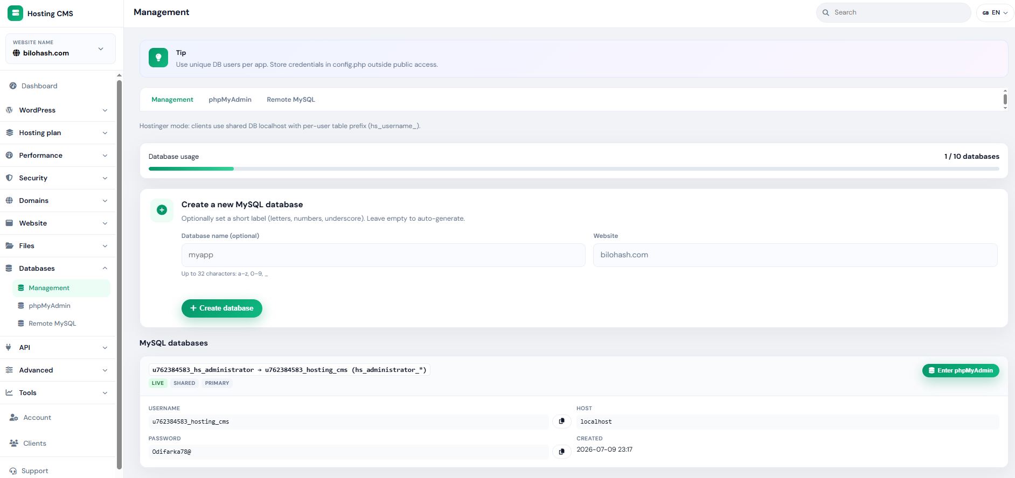This screenshot has height=478, width=1015.
Task: Expand the Domains menu chevron
Action: coord(105,201)
